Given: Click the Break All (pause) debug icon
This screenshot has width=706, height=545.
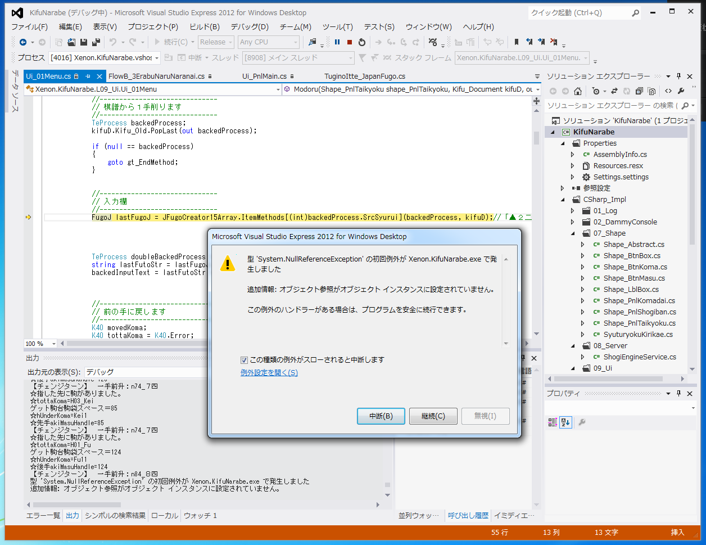Looking at the screenshot, I should coord(337,42).
